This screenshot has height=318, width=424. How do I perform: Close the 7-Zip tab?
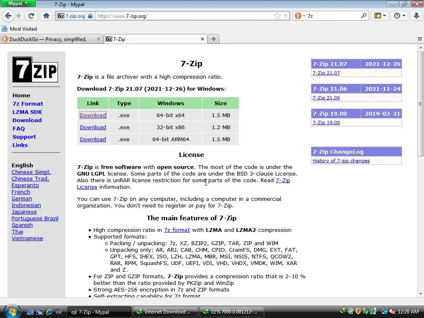point(202,39)
